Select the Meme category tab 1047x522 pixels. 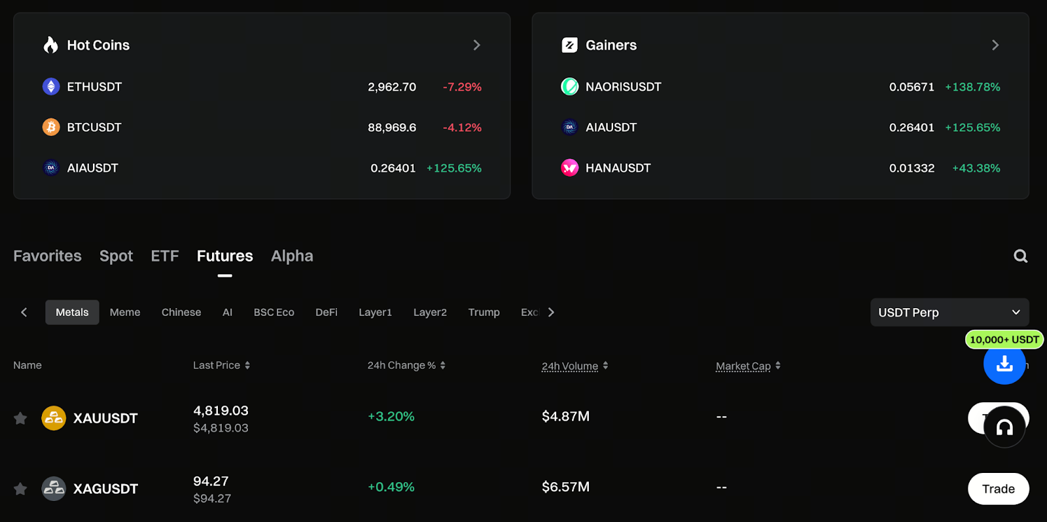(x=125, y=312)
